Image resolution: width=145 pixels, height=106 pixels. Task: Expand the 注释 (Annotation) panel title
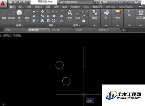(x=77, y=25)
